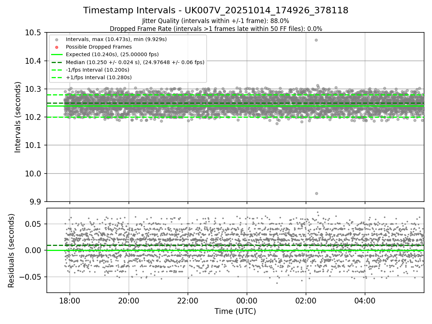Click the '00:00' x-axis tick label
Viewport: 432px width, 324px height.
[x=247, y=300]
